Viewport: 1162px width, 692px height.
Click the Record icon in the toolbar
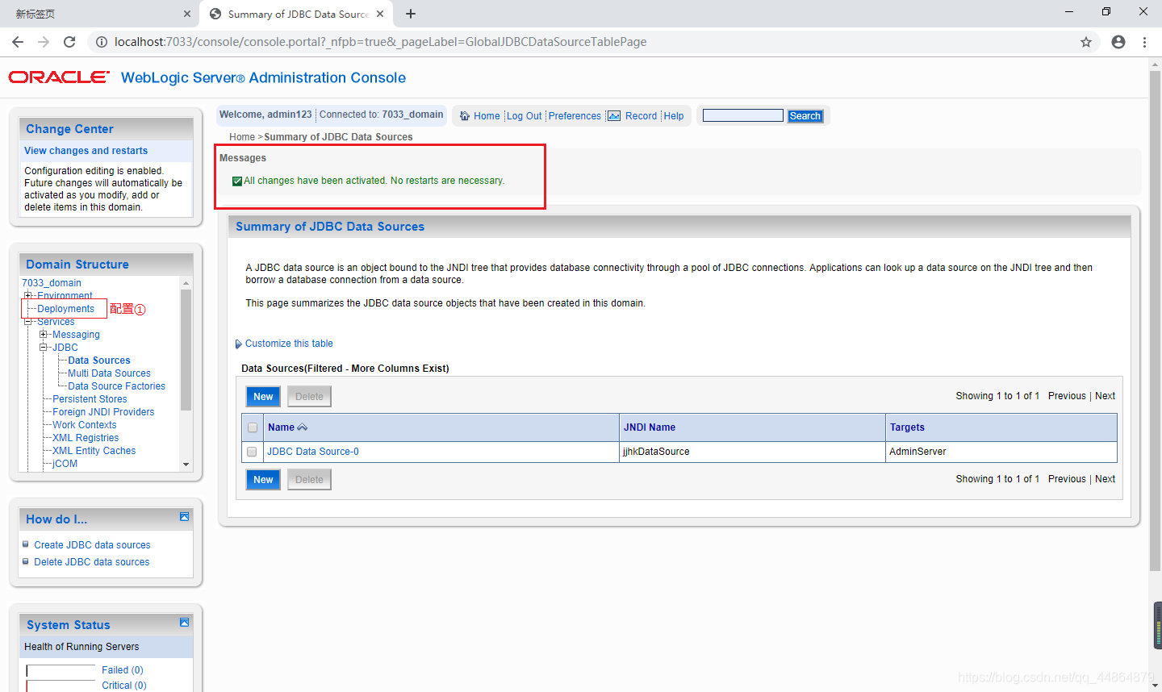(614, 116)
